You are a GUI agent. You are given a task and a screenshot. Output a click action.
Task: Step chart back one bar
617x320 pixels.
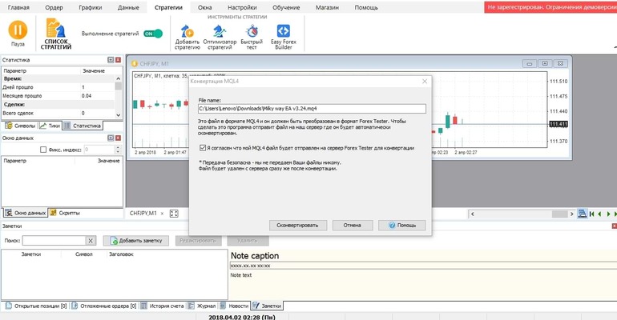[599, 214]
